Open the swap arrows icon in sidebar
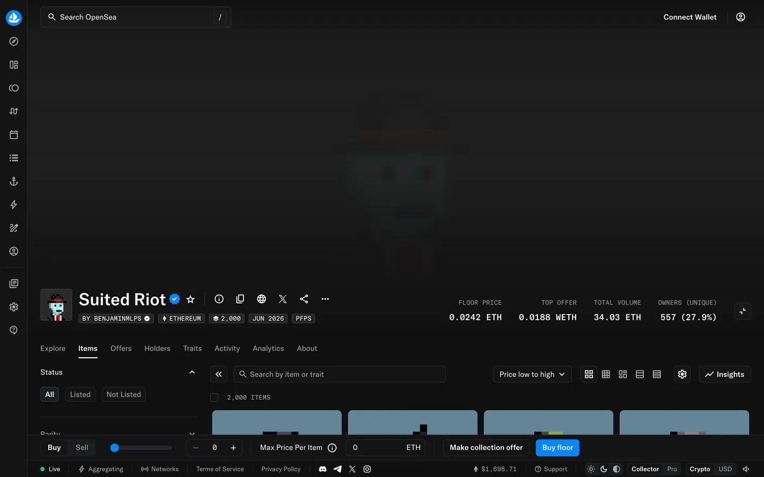 14,111
